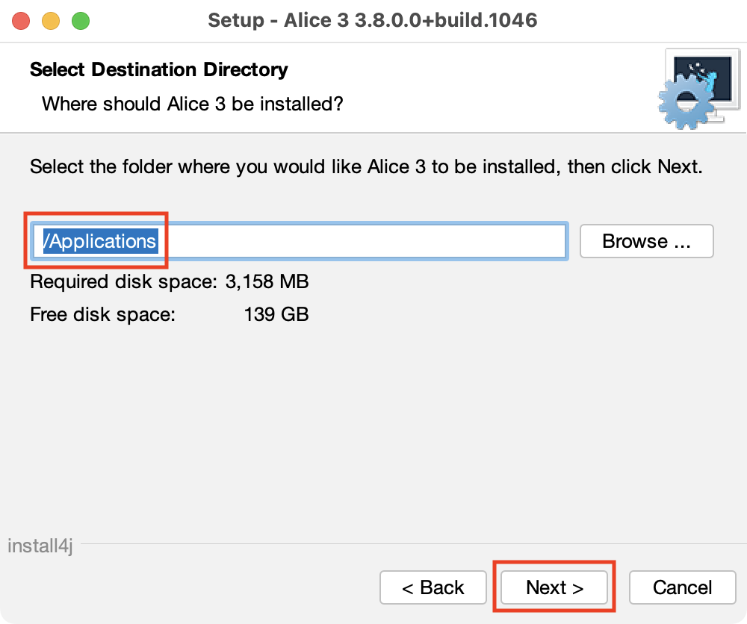
Task: Zoom the window with the green button
Action: pyautogui.click(x=80, y=20)
